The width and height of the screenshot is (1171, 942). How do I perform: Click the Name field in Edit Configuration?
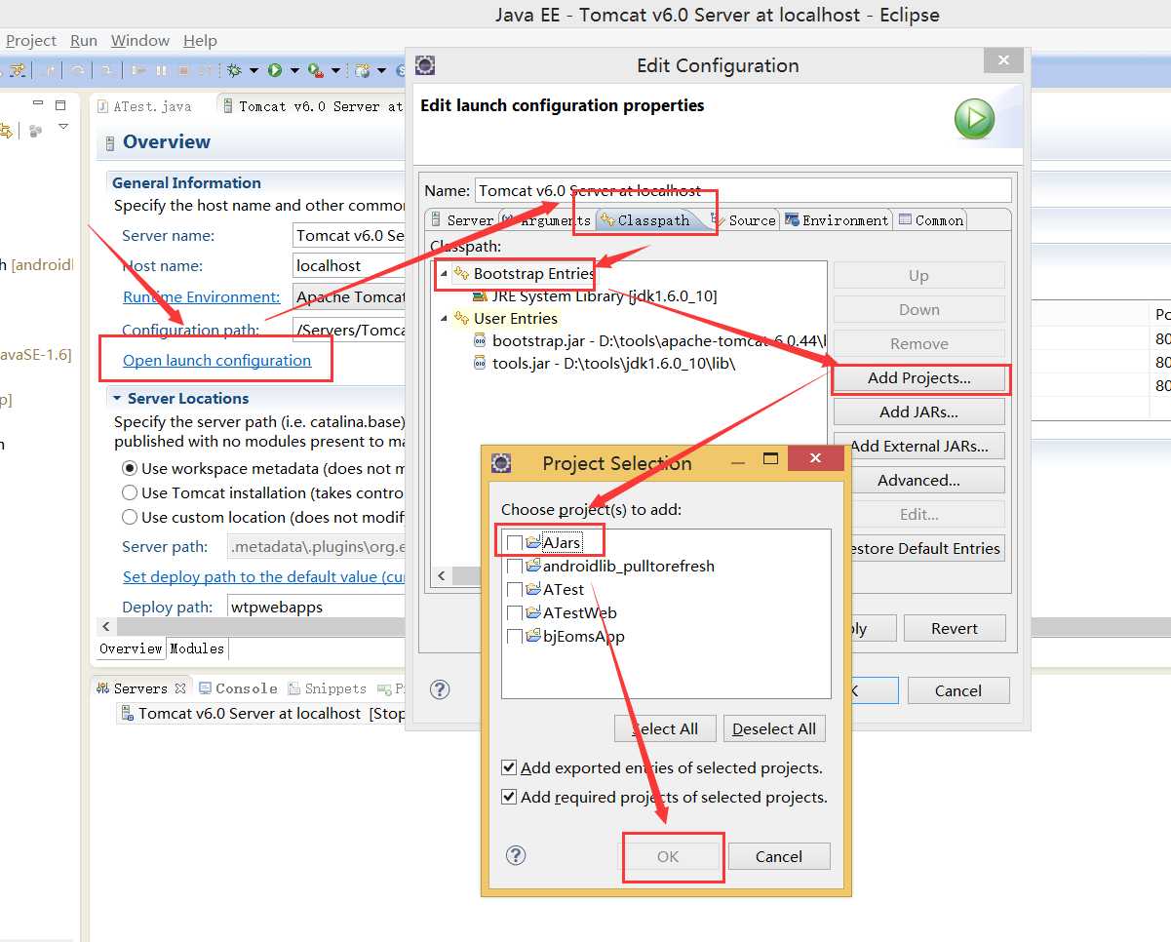pos(743,190)
